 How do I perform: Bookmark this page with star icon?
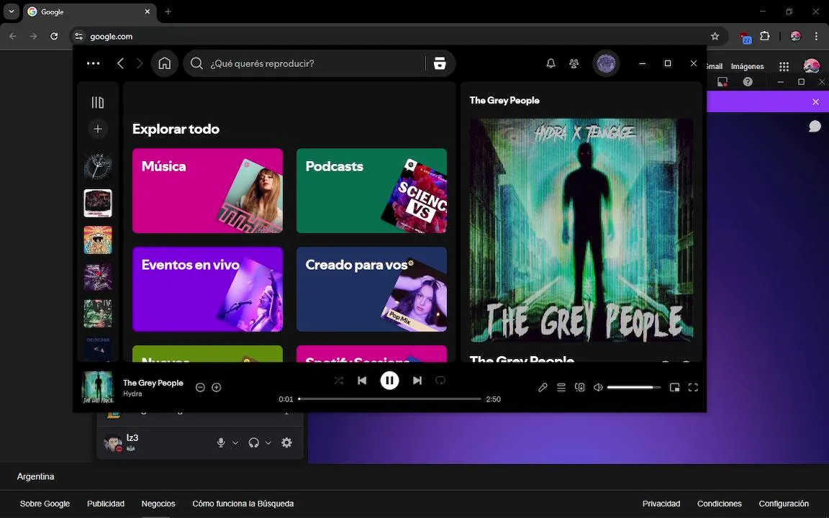point(715,37)
